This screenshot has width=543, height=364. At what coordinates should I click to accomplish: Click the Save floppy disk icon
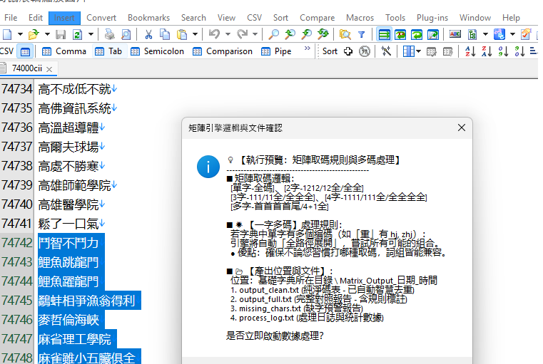[61, 33]
